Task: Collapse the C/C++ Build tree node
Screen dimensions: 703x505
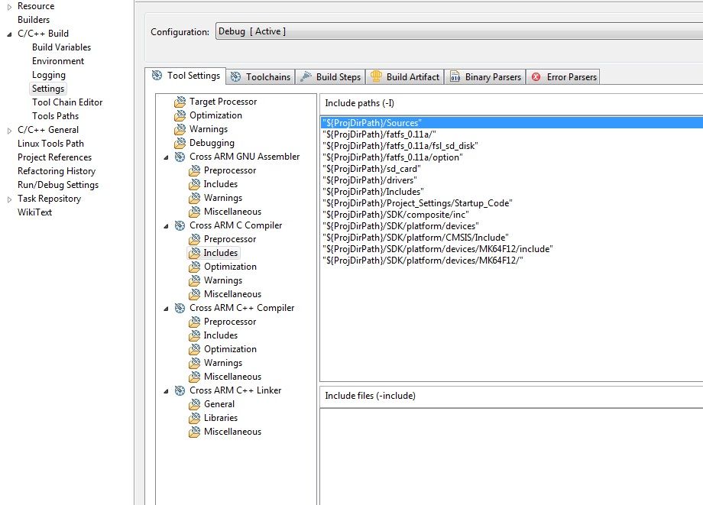Action: 9,34
